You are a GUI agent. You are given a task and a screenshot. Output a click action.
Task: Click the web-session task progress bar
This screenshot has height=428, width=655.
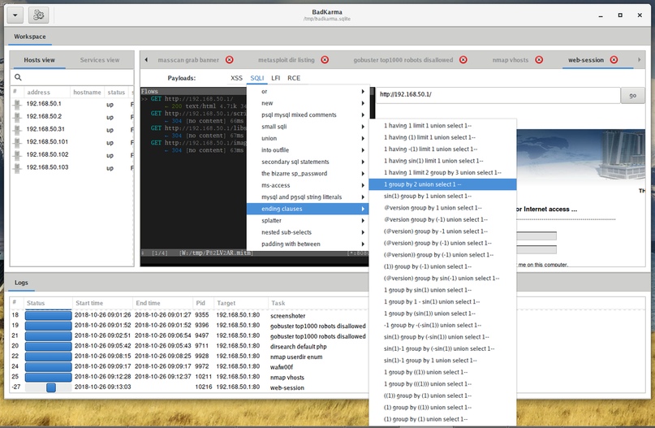point(50,387)
